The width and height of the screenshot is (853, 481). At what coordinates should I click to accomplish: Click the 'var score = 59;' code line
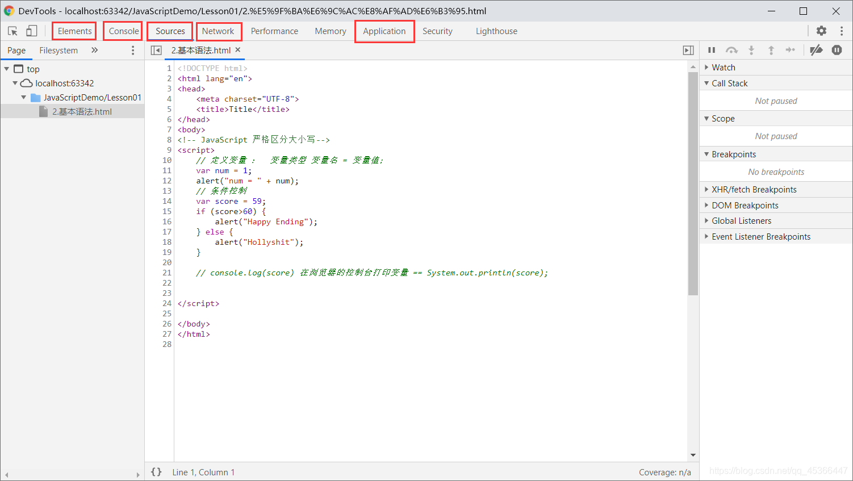tap(231, 201)
